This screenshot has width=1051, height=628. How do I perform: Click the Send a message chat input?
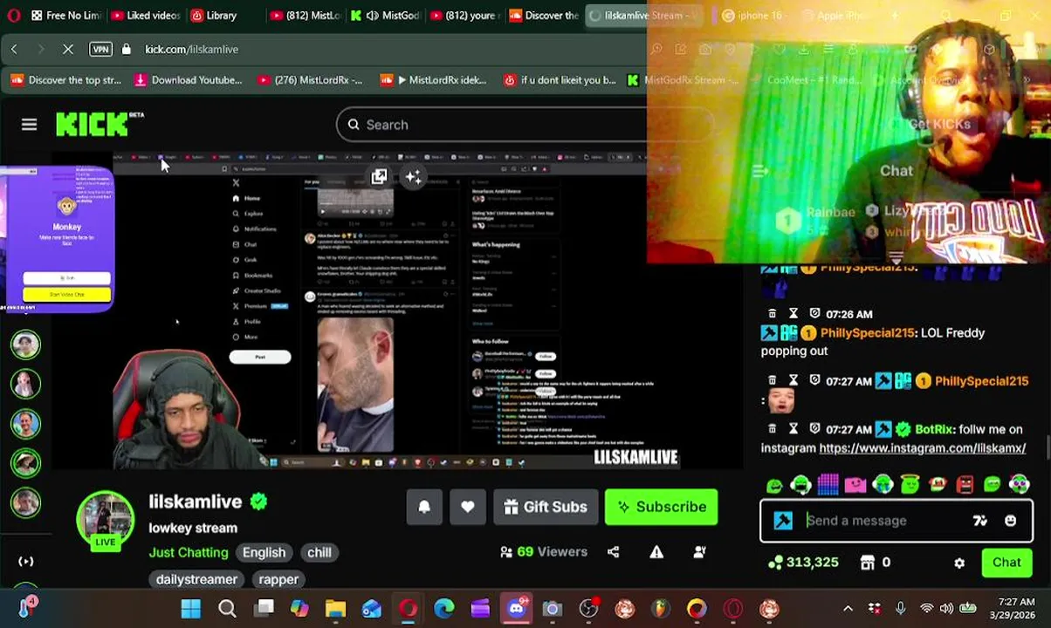[882, 521]
